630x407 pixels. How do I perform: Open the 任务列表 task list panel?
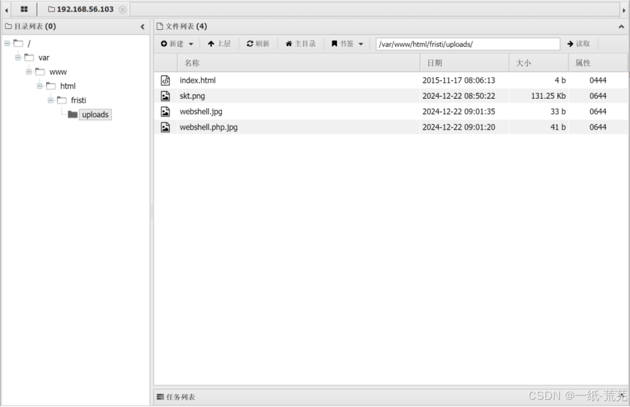click(x=176, y=397)
